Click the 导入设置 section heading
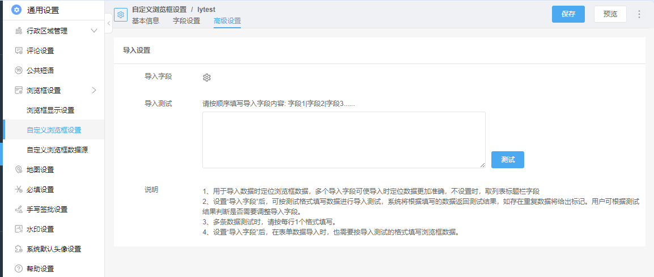Viewport: 654px width, 277px height. (137, 50)
